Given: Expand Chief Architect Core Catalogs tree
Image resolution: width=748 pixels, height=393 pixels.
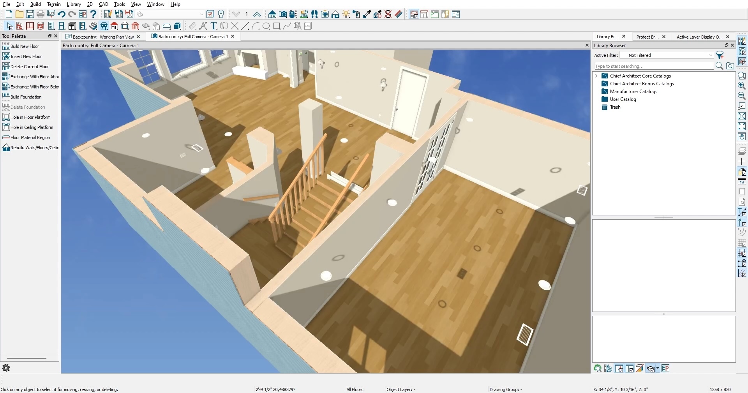Looking at the screenshot, I should (x=596, y=76).
